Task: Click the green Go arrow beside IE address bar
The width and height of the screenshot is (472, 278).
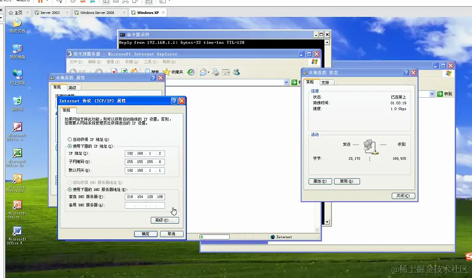Action: pos(294,83)
